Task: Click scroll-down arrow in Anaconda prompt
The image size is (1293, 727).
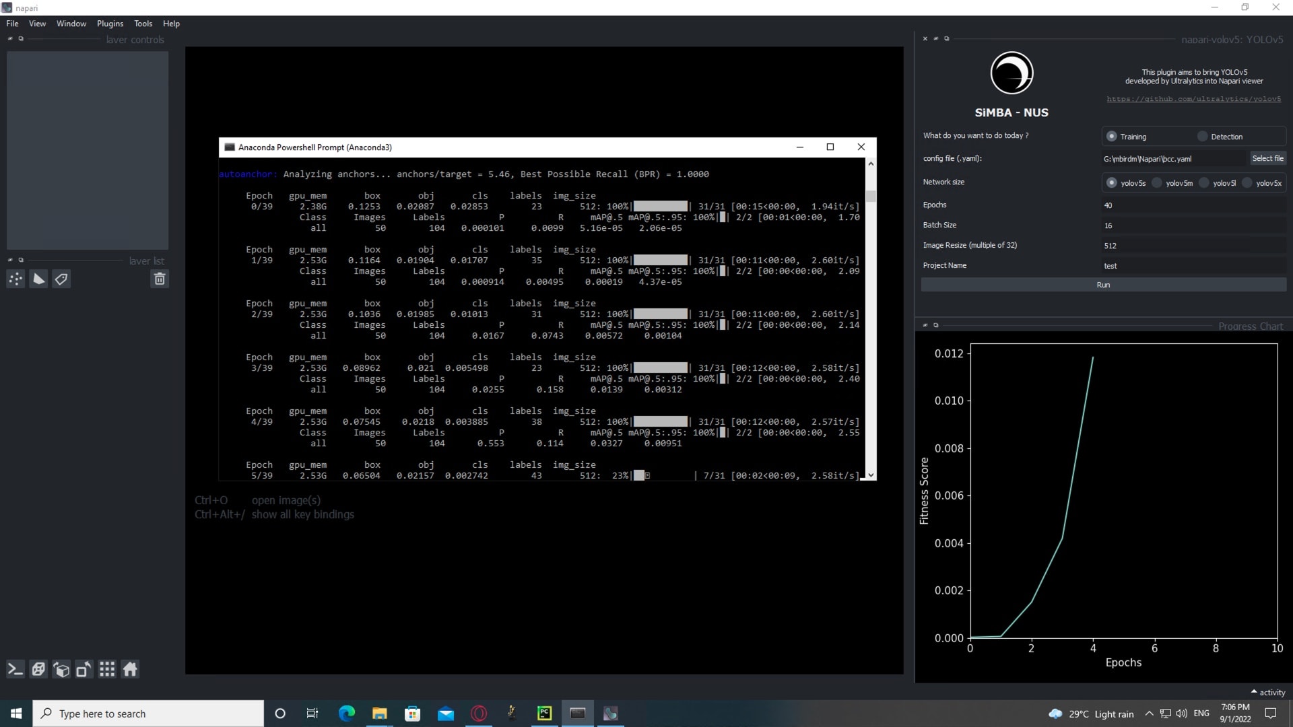Action: [x=871, y=475]
